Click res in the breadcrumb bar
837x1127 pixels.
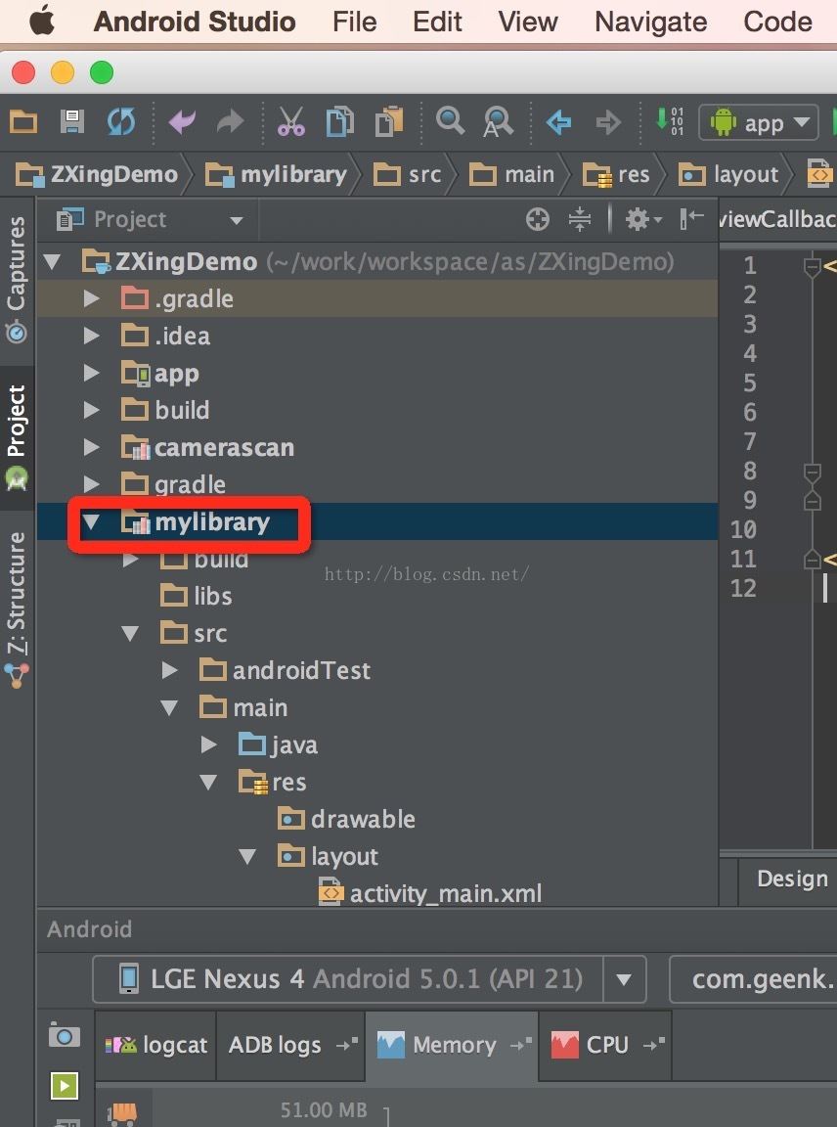(x=616, y=174)
